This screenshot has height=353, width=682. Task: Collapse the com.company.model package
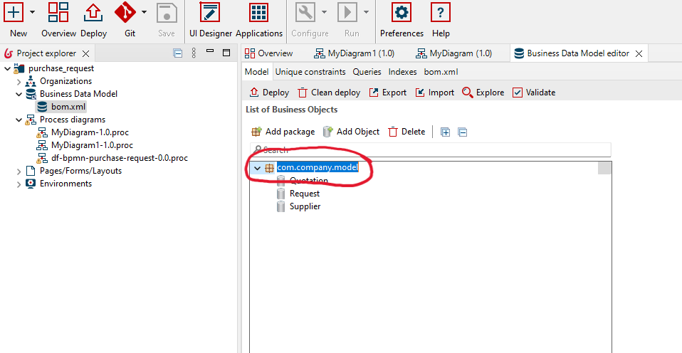pyautogui.click(x=257, y=168)
